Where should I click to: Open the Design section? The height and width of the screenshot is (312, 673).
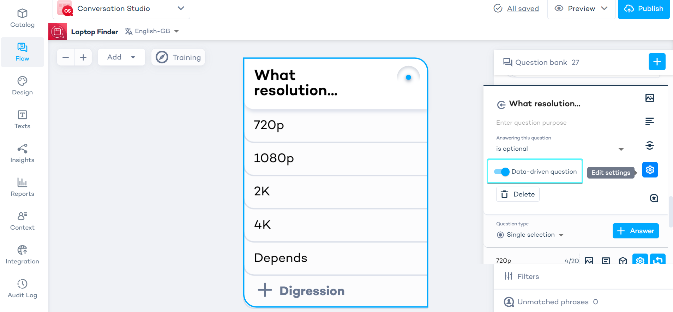[22, 86]
